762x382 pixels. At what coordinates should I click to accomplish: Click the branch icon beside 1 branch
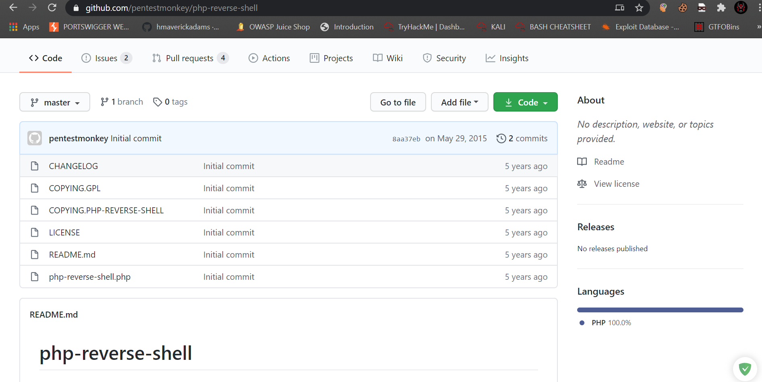(104, 102)
